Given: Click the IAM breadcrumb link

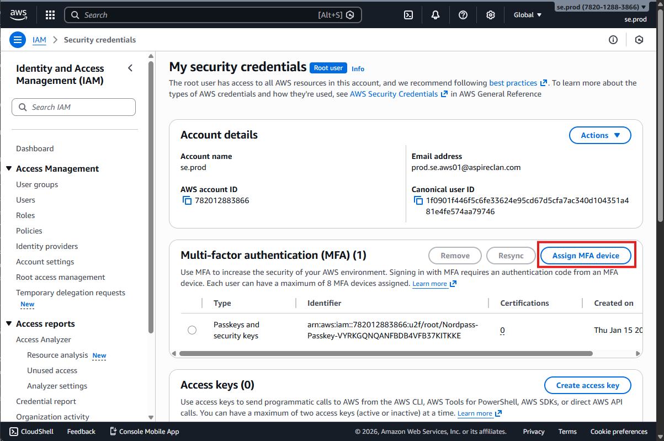Looking at the screenshot, I should coord(39,40).
